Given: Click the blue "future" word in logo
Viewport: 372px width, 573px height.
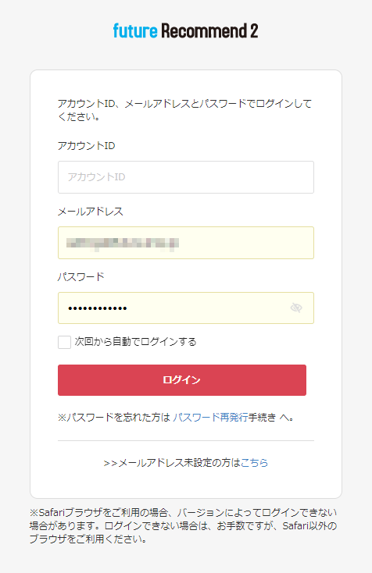Looking at the screenshot, I should click(x=135, y=30).
